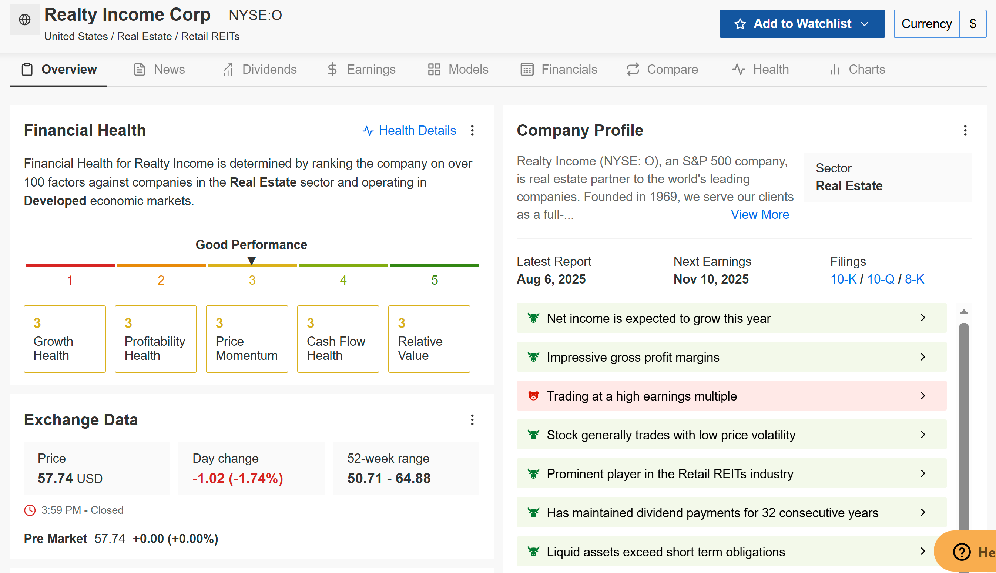This screenshot has width=996, height=573.
Task: Click the bear icon for high earnings multiple
Action: [x=533, y=396]
